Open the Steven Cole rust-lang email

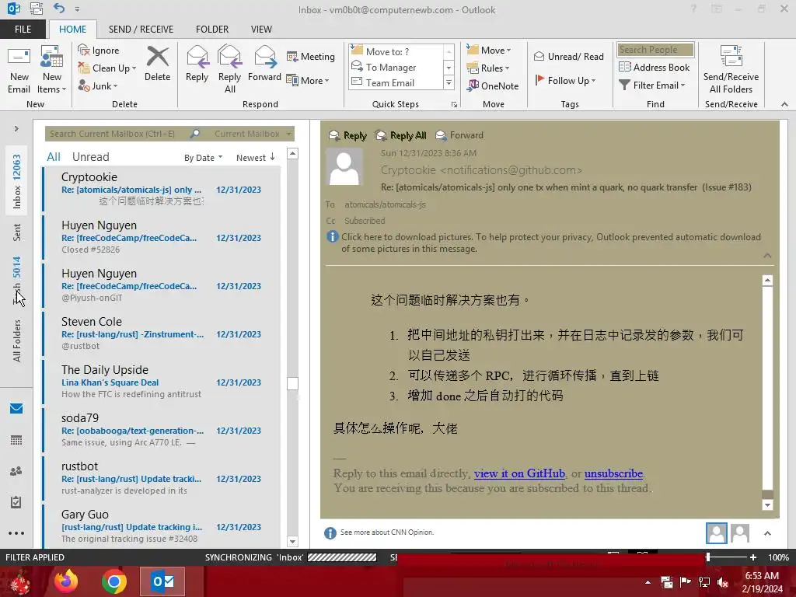pos(162,333)
